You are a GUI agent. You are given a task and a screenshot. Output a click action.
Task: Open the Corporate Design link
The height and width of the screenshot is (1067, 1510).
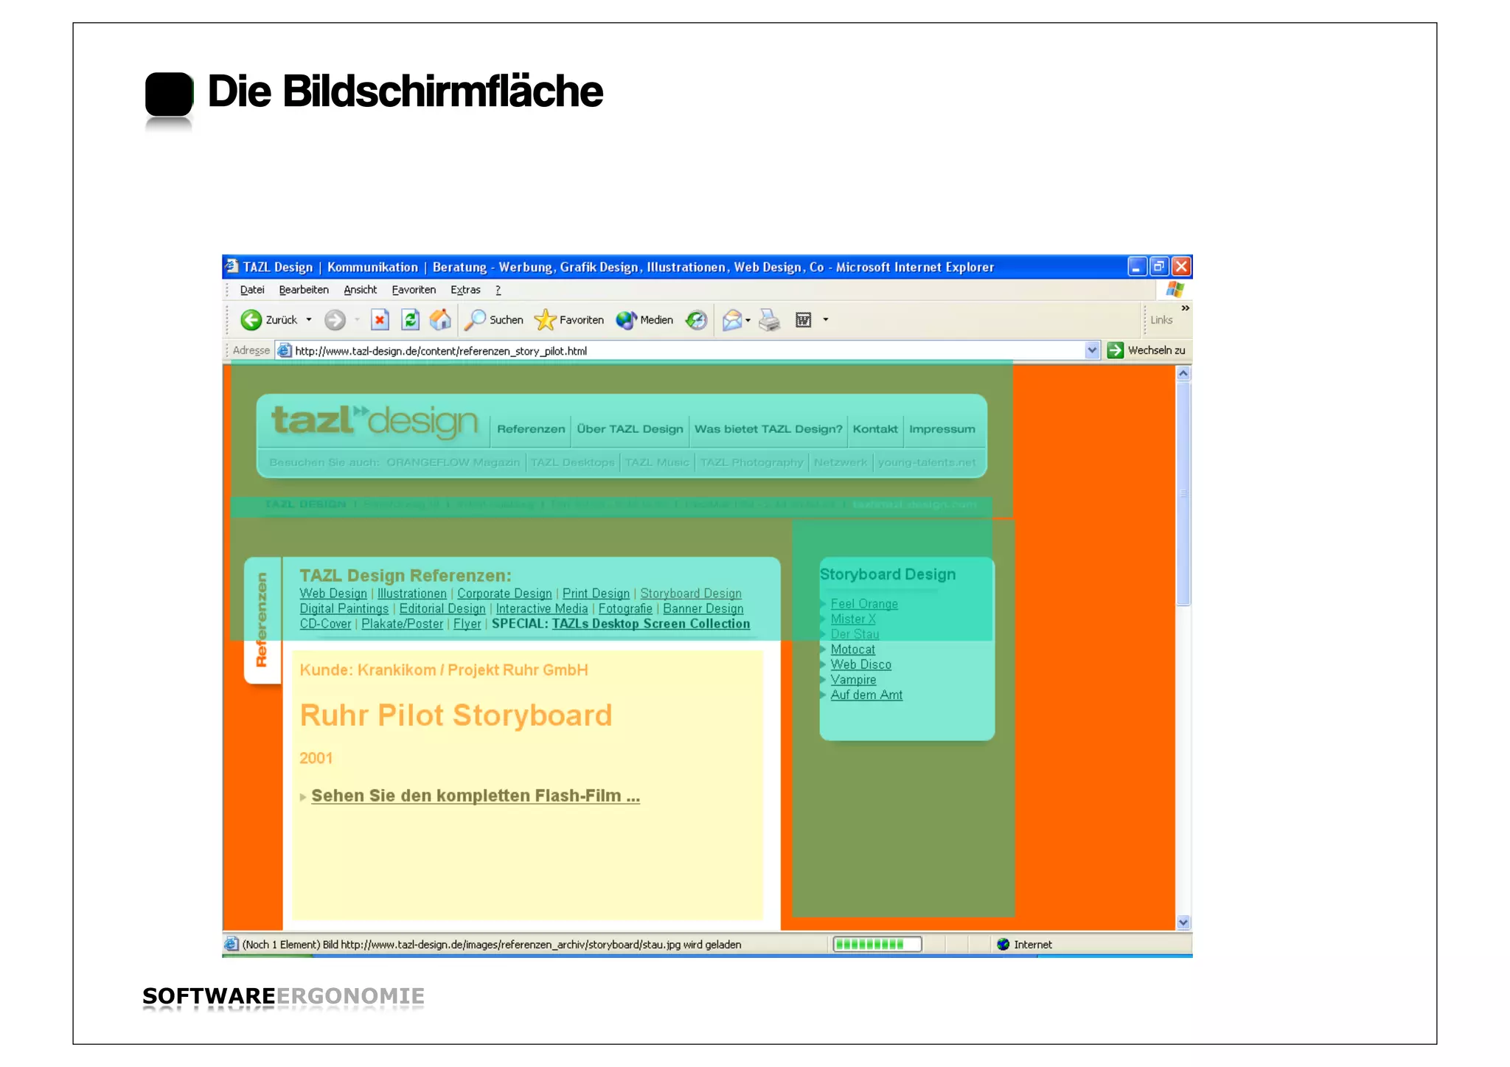(504, 594)
